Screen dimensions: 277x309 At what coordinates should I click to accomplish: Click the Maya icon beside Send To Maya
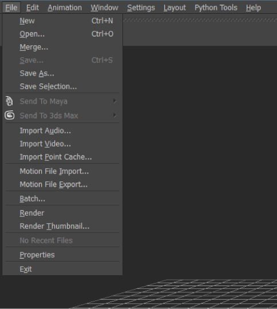(x=9, y=101)
